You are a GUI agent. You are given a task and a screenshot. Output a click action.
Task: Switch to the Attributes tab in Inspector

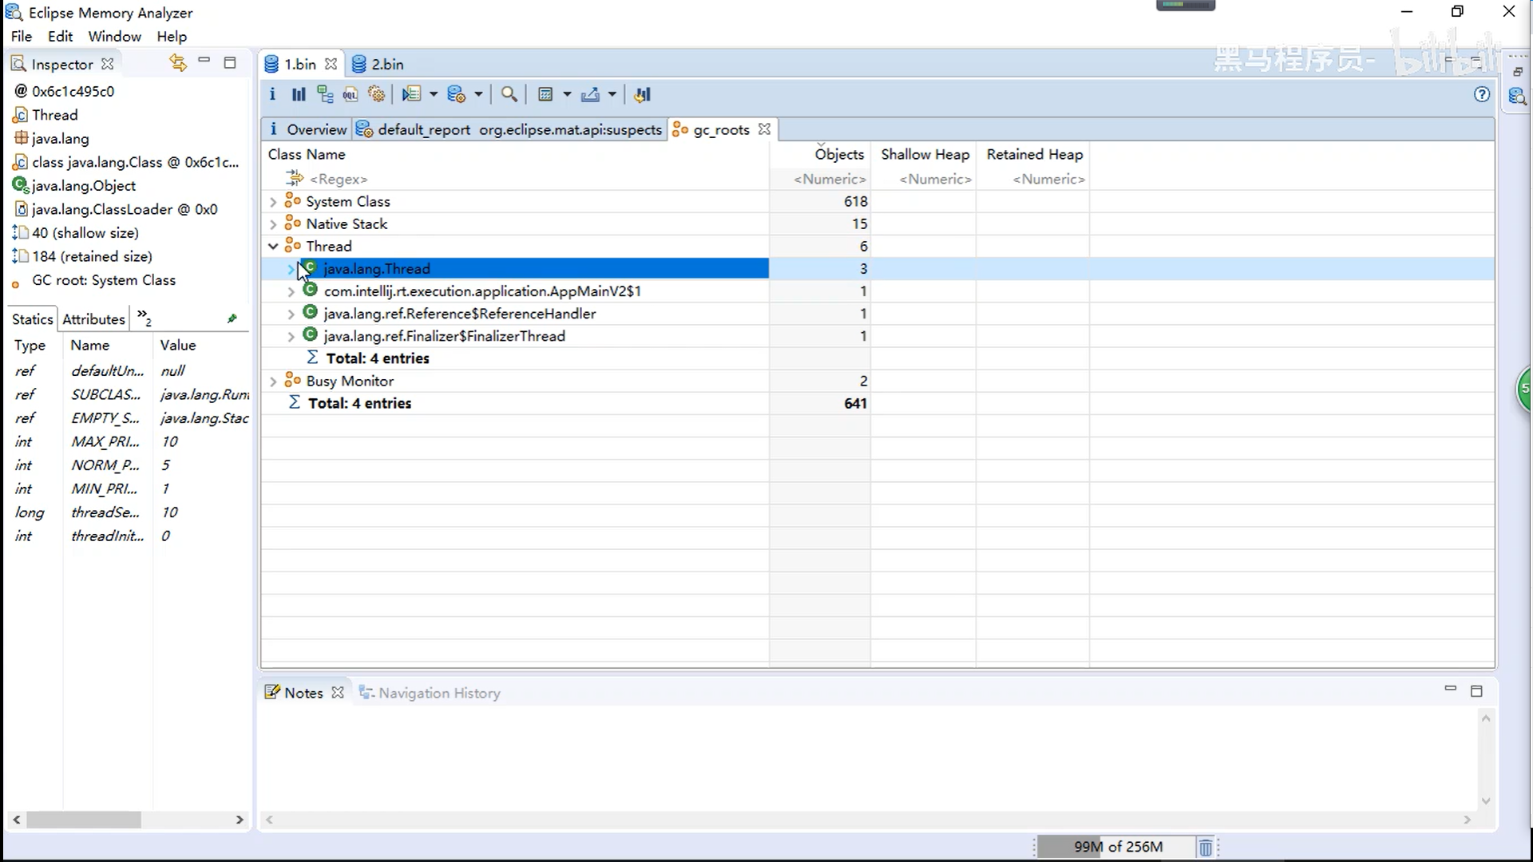click(93, 319)
